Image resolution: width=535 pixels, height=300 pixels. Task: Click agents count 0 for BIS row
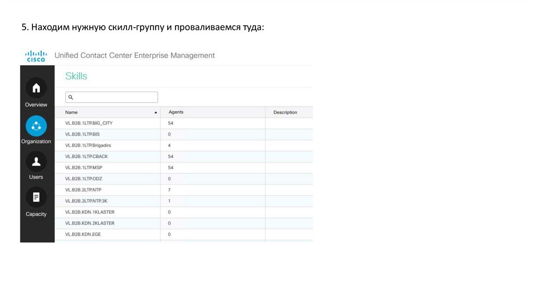(169, 134)
